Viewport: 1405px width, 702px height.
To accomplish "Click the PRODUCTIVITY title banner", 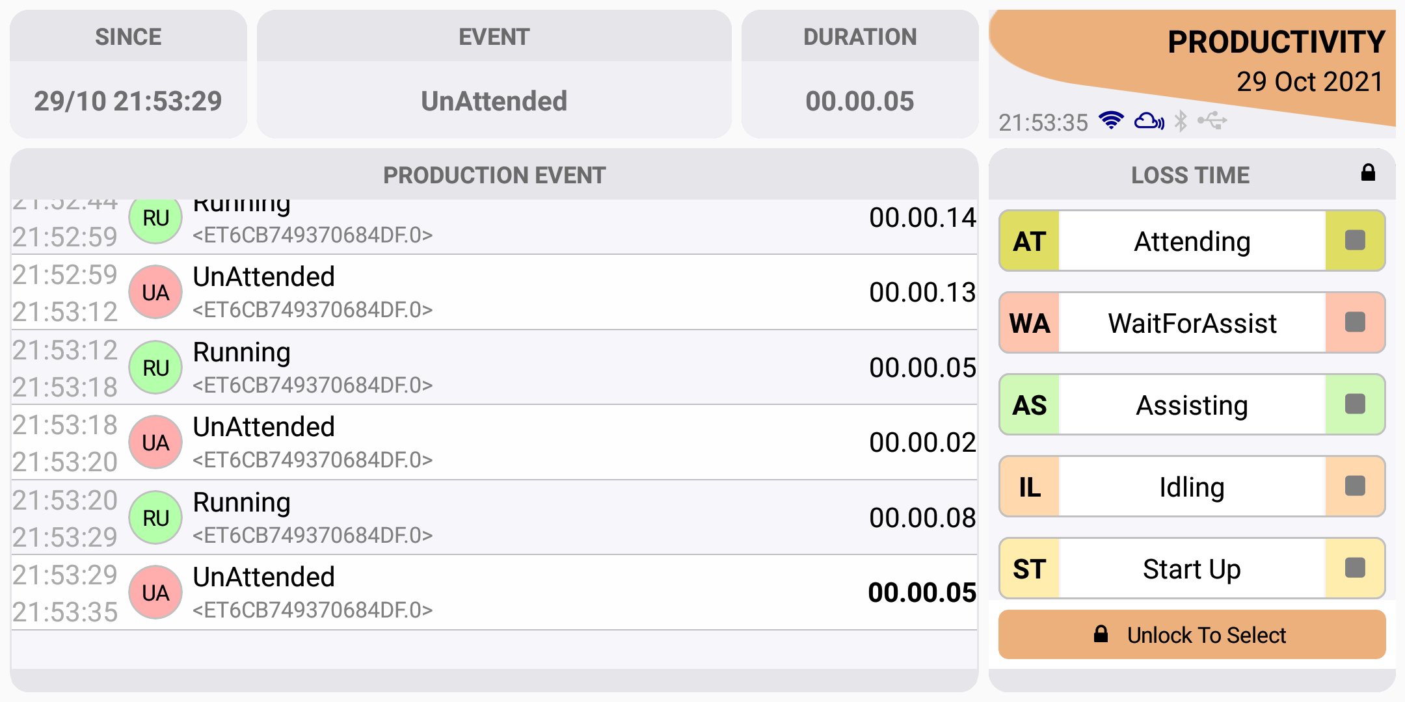I will [x=1276, y=42].
